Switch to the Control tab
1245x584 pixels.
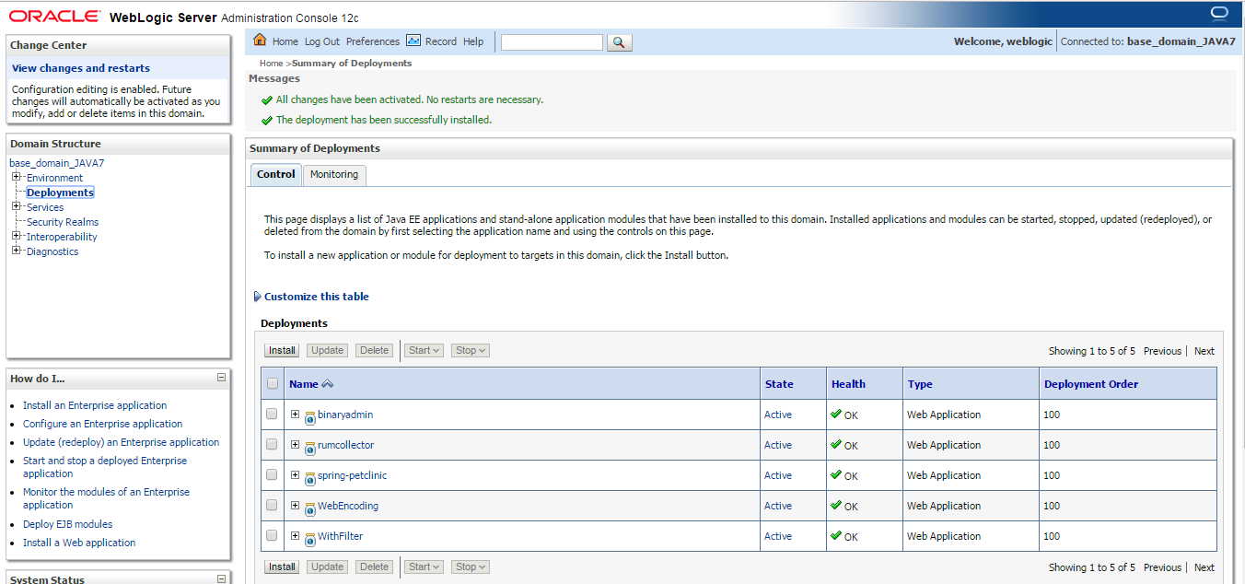(275, 174)
